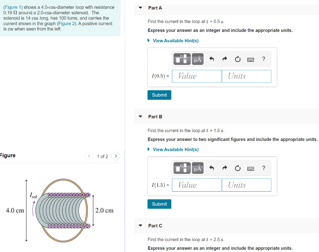
Task: Submit the answer for Part A
Action: pos(159,95)
